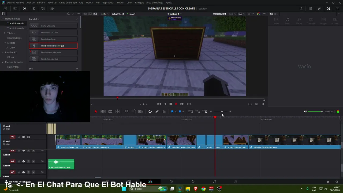This screenshot has width=343, height=193.
Task: Click the Quick Export icon
Action: pyautogui.click(x=301, y=9)
